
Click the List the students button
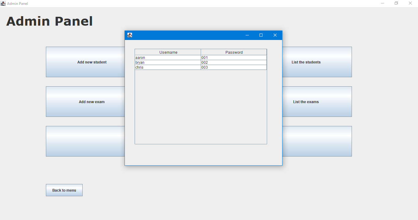[306, 62]
